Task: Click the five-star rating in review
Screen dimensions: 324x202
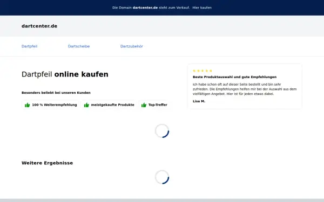Action: (202, 71)
